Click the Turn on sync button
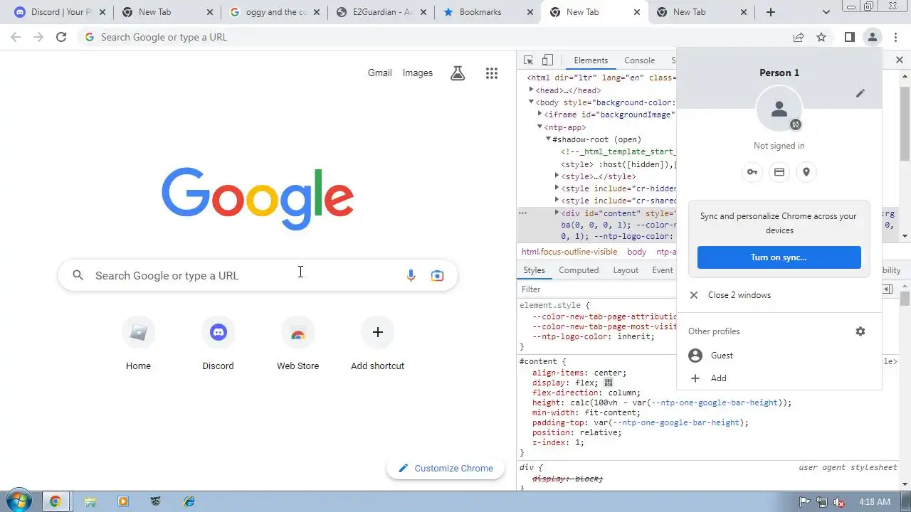Image resolution: width=911 pixels, height=512 pixels. click(779, 257)
